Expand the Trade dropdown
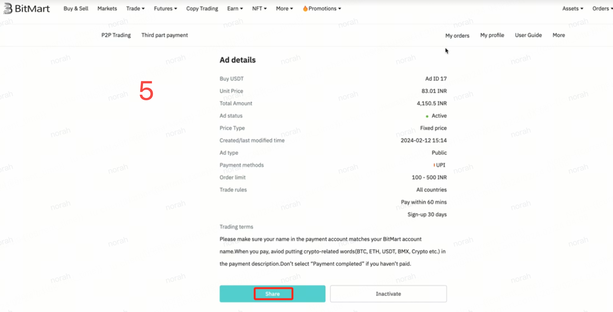The image size is (613, 312). (135, 9)
